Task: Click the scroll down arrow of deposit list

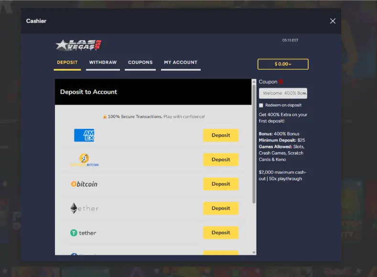Action: point(254,253)
